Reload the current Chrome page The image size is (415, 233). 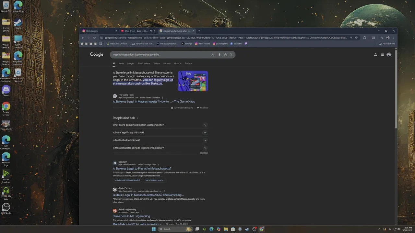point(95,38)
